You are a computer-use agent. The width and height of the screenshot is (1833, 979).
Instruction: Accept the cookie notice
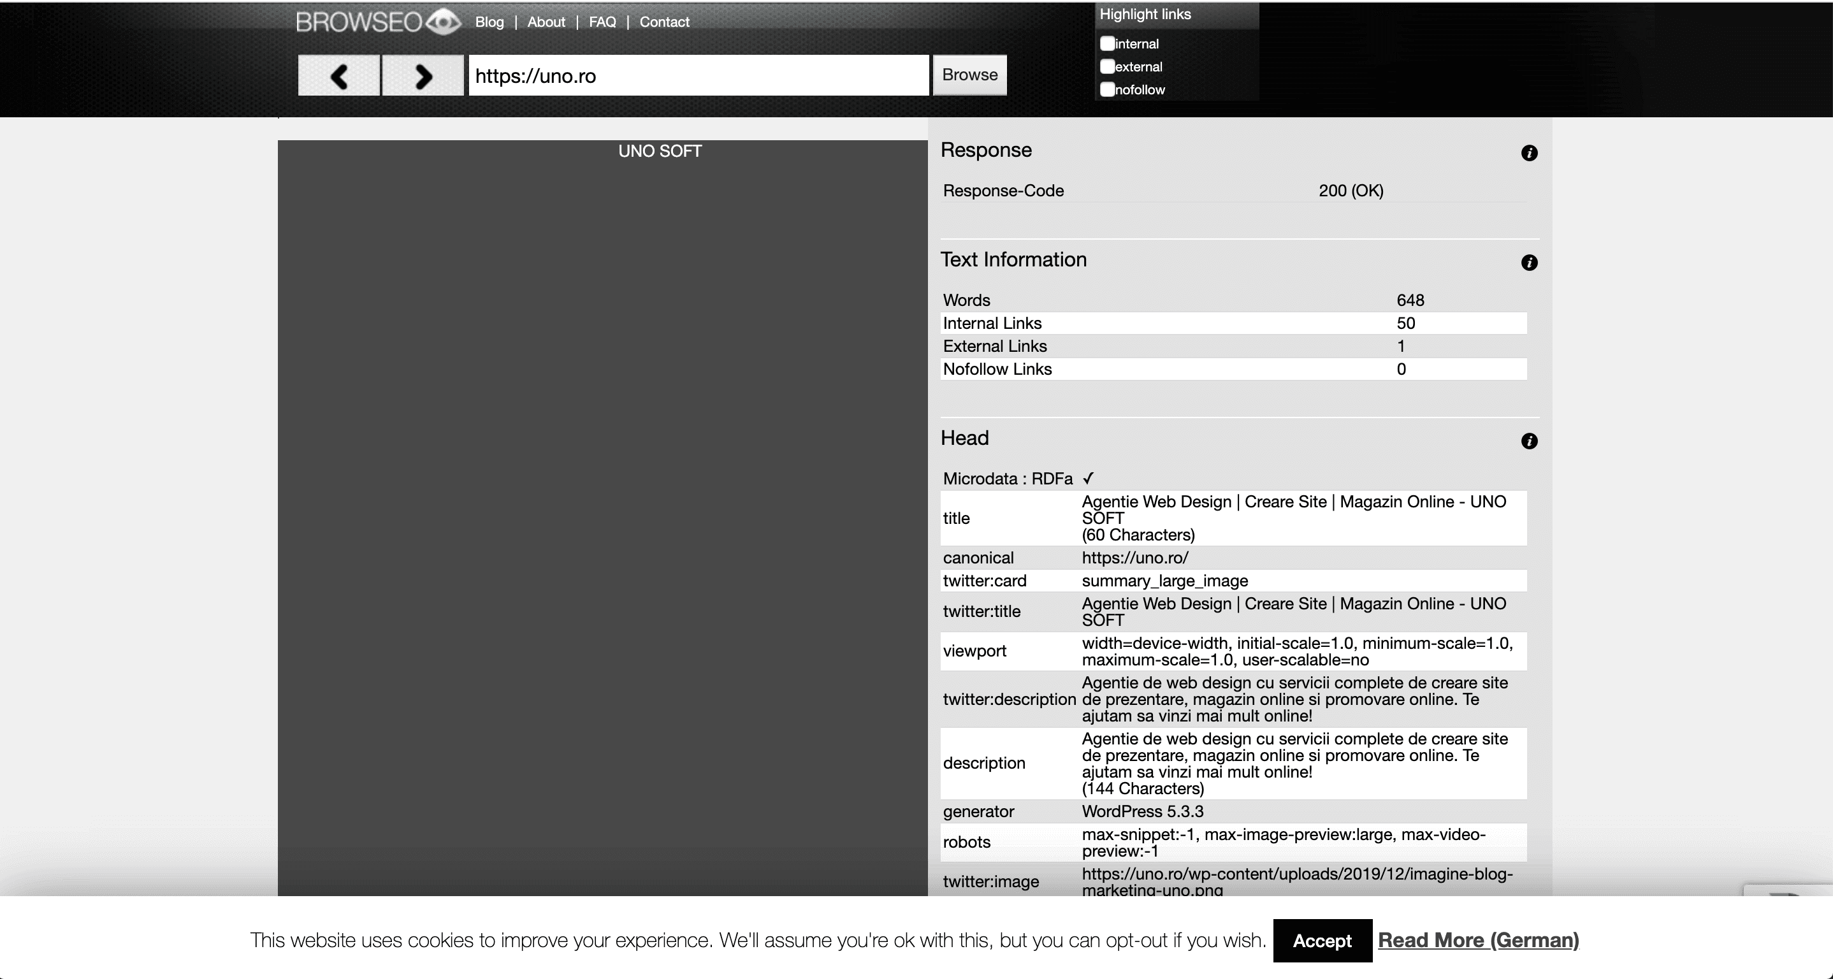pyautogui.click(x=1321, y=941)
